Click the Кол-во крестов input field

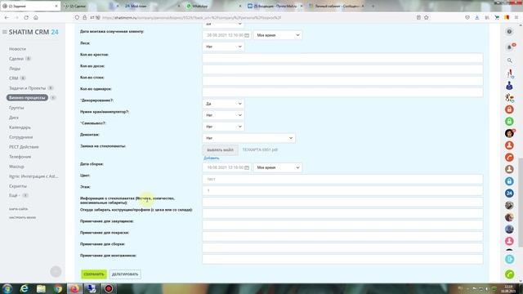coord(342,58)
